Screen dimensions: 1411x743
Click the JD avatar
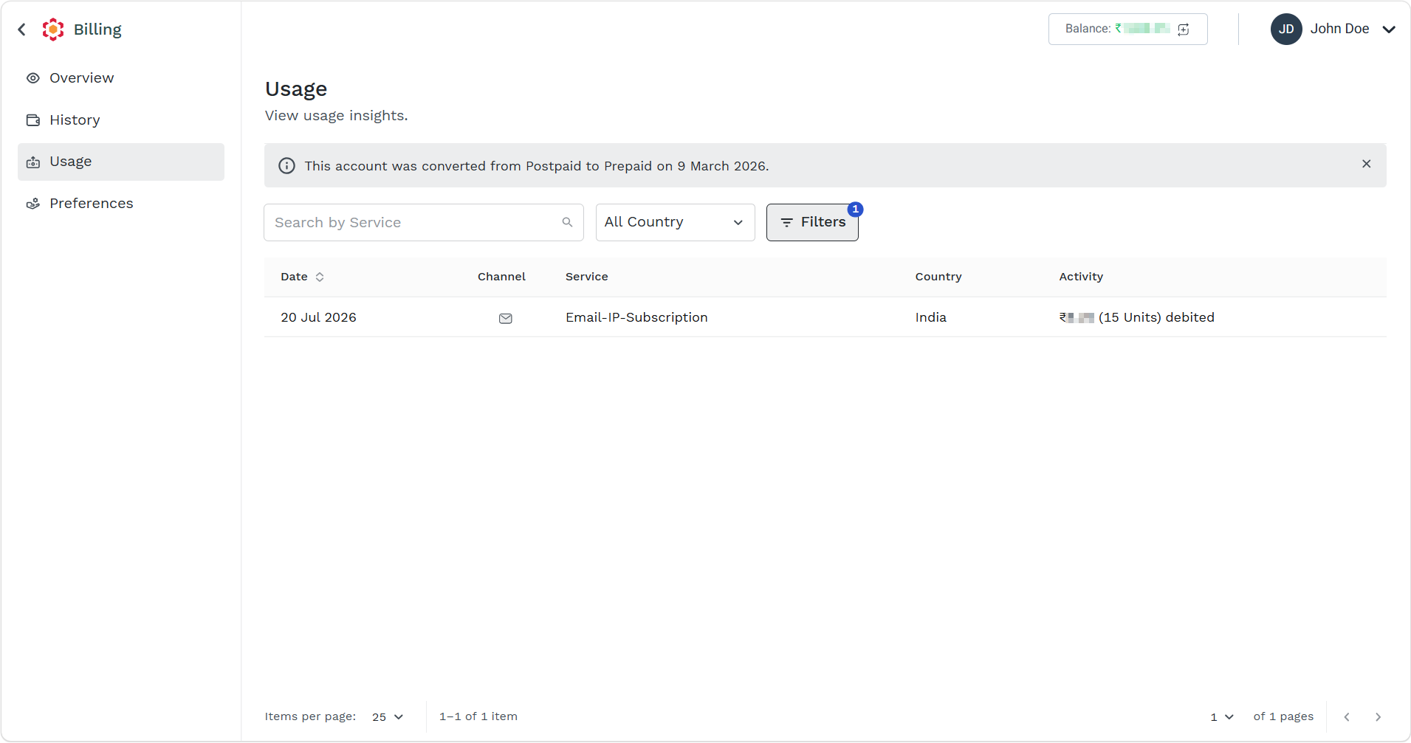click(x=1286, y=30)
